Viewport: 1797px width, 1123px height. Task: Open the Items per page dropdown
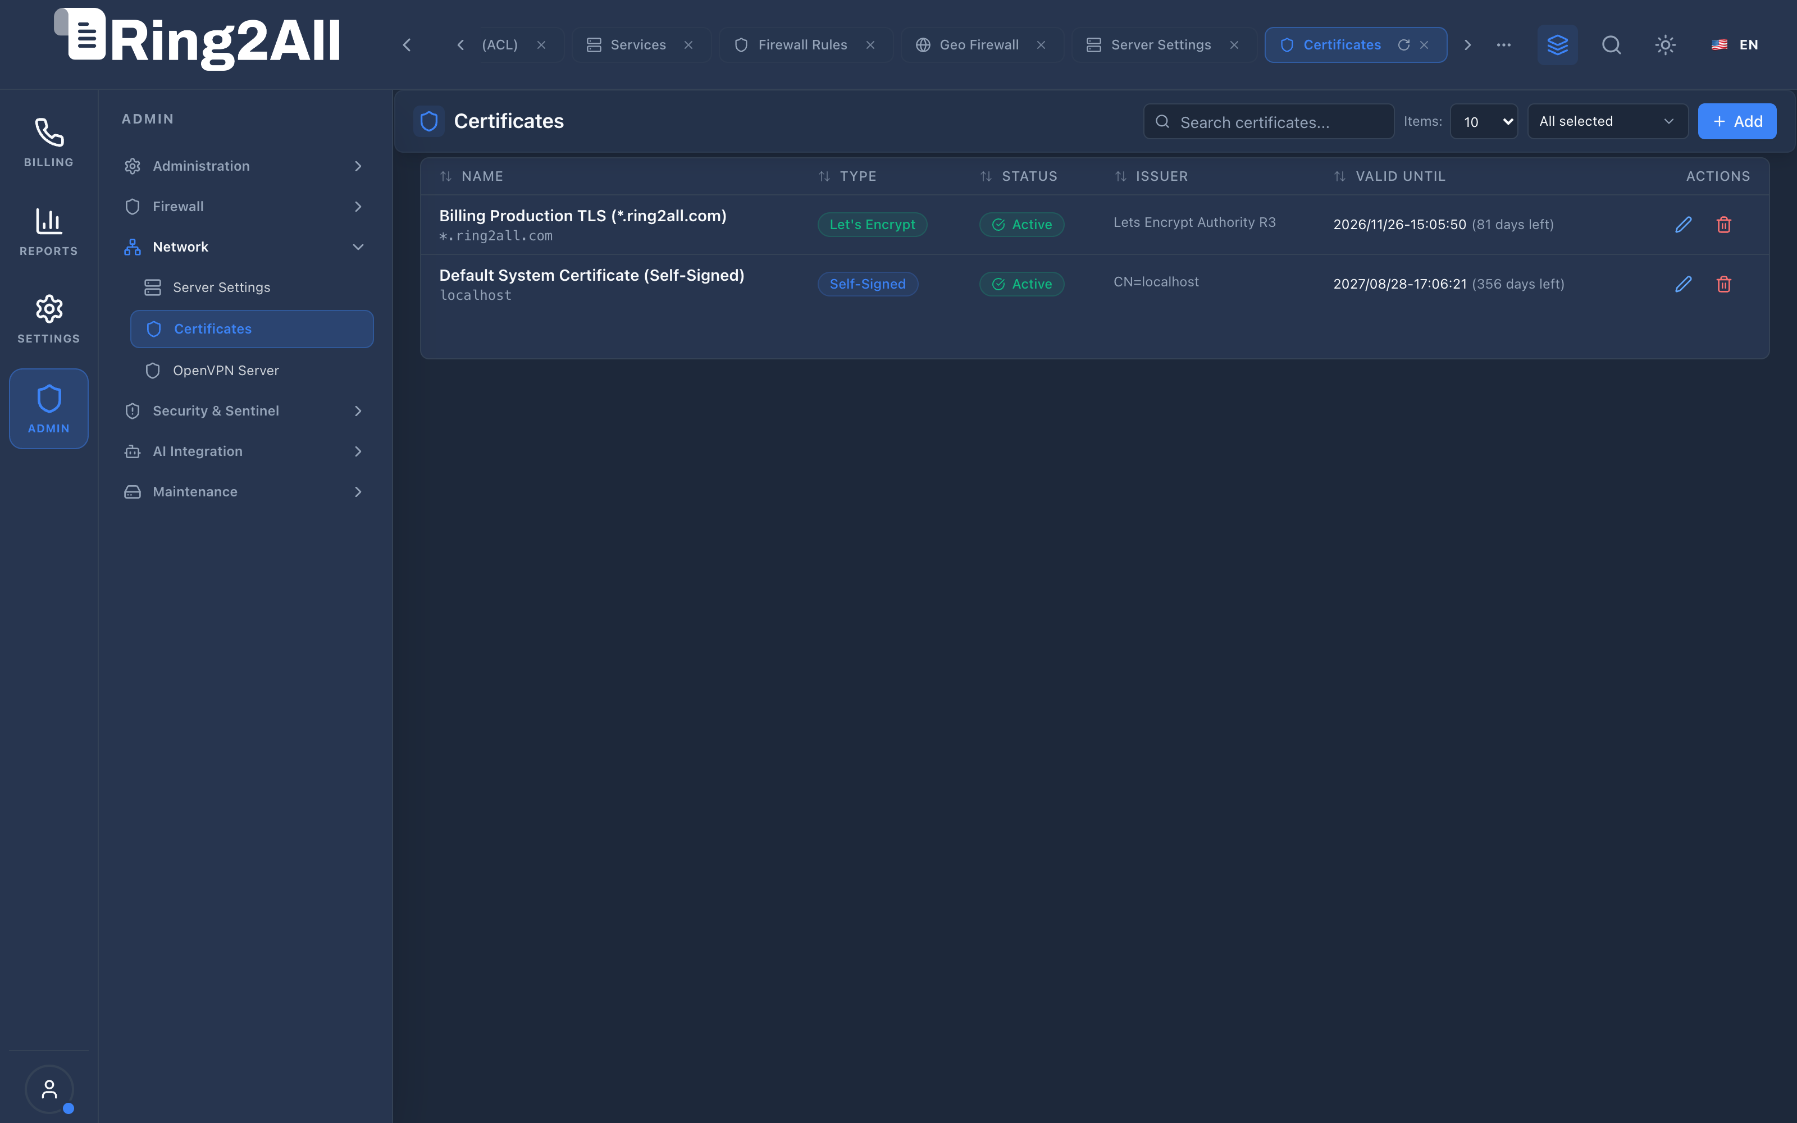click(1484, 121)
